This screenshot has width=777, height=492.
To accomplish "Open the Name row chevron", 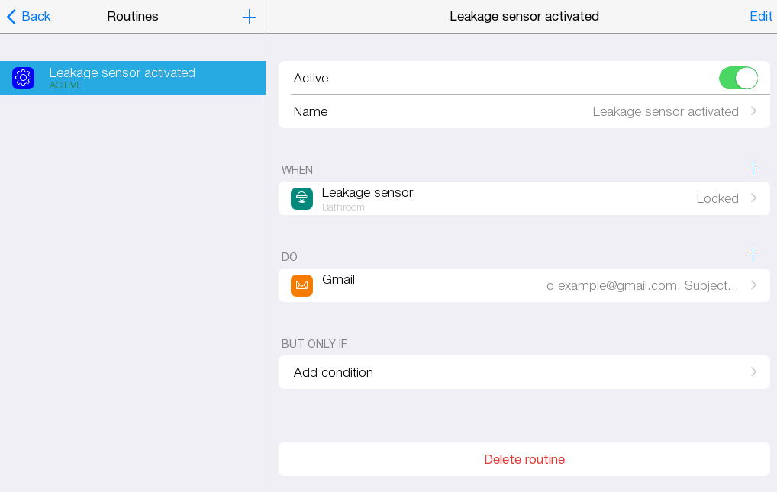I will (x=753, y=111).
